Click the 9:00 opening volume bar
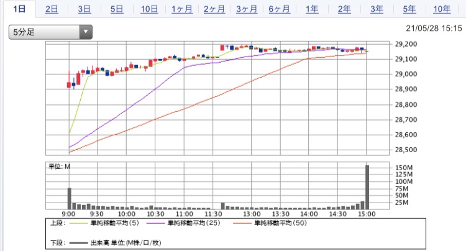The height and width of the screenshot is (251, 466). (x=69, y=199)
